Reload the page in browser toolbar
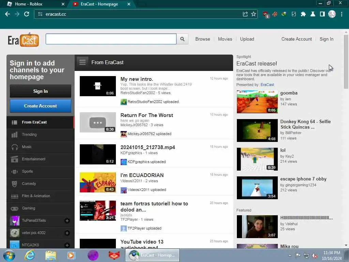Image resolution: width=349 pixels, height=262 pixels. (27, 14)
